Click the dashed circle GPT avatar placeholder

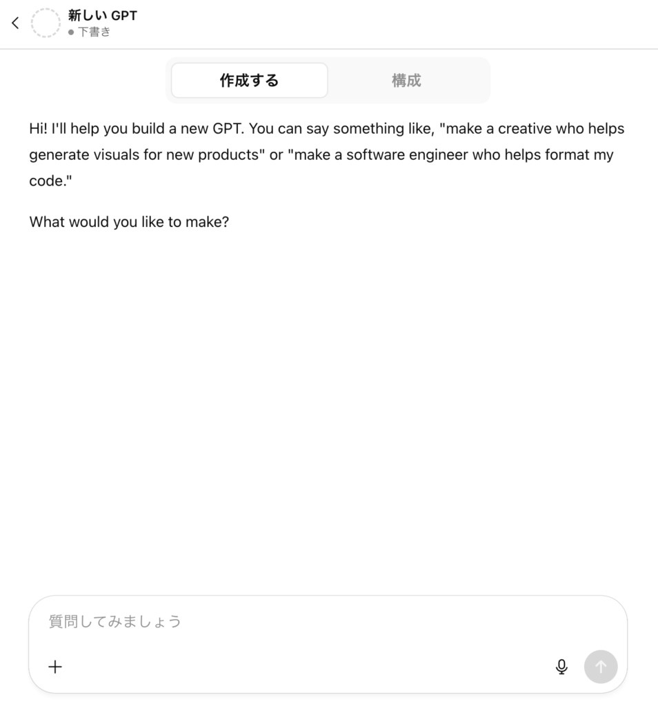[46, 23]
